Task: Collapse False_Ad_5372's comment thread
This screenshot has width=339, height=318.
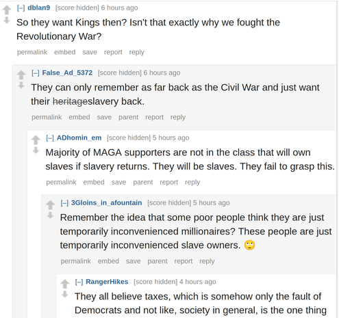Action: [x=36, y=73]
